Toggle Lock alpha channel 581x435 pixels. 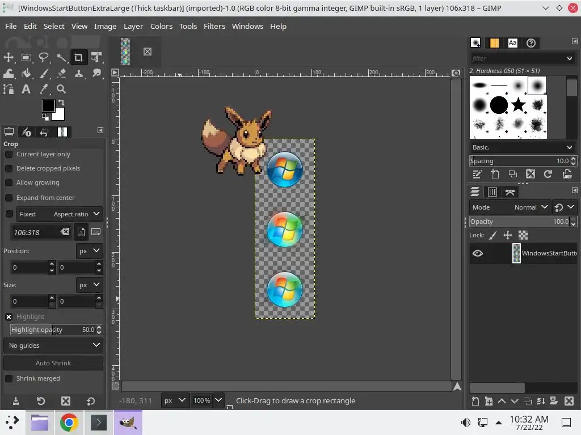(x=523, y=235)
